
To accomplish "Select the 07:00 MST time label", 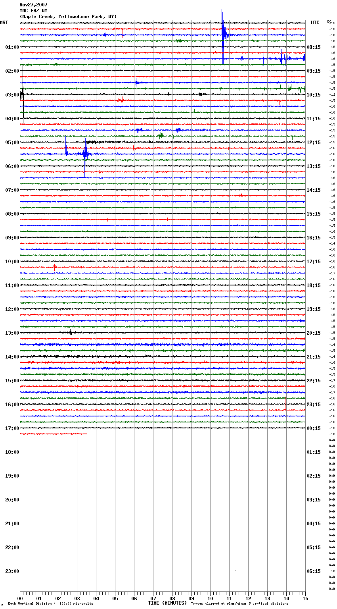I will point(12,190).
